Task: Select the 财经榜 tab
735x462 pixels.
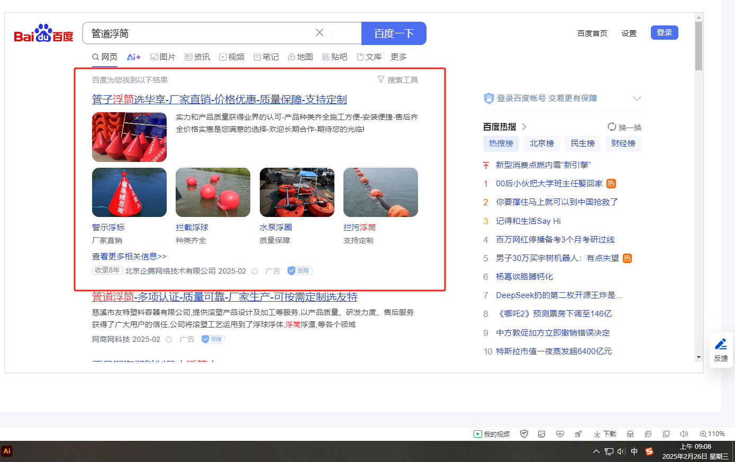Action: click(623, 143)
